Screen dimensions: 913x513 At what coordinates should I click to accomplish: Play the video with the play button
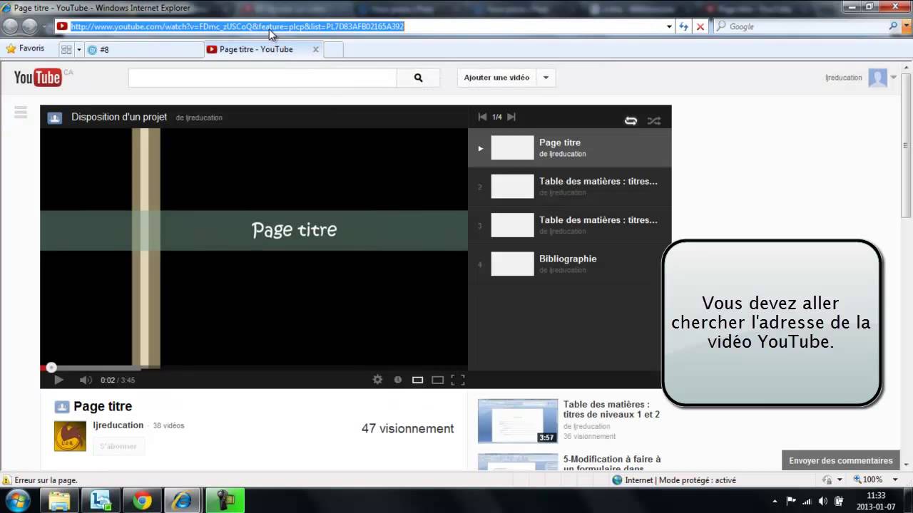pyautogui.click(x=58, y=380)
